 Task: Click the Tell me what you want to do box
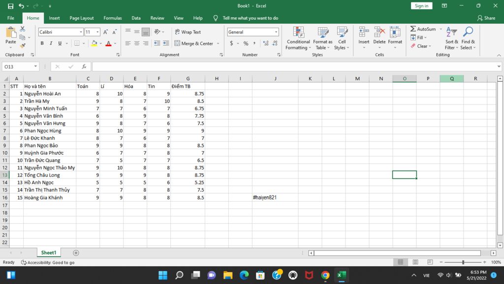point(251,18)
